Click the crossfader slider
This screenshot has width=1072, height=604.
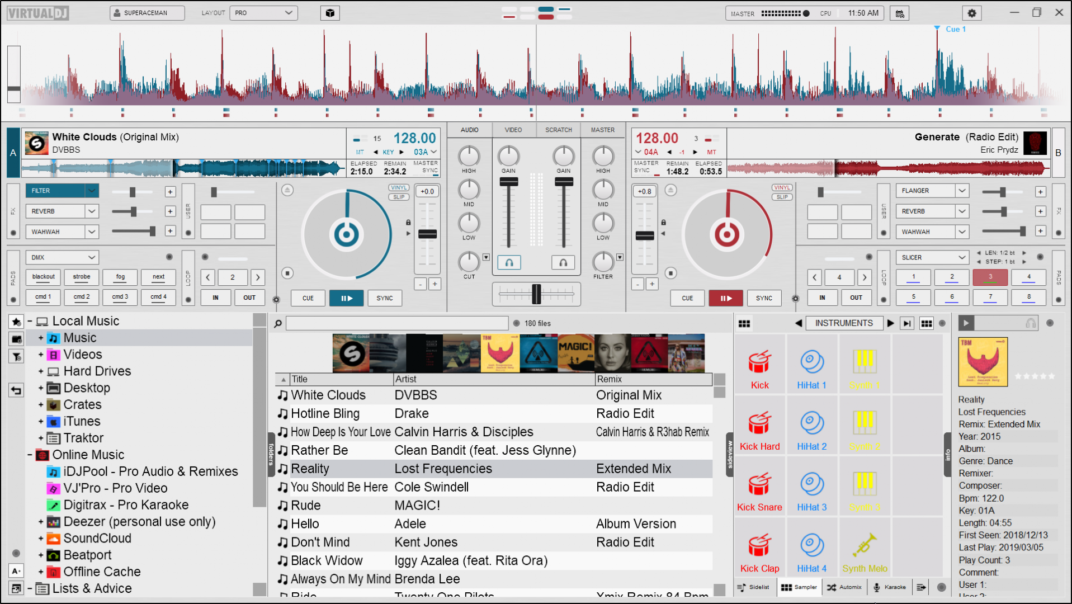[536, 294]
